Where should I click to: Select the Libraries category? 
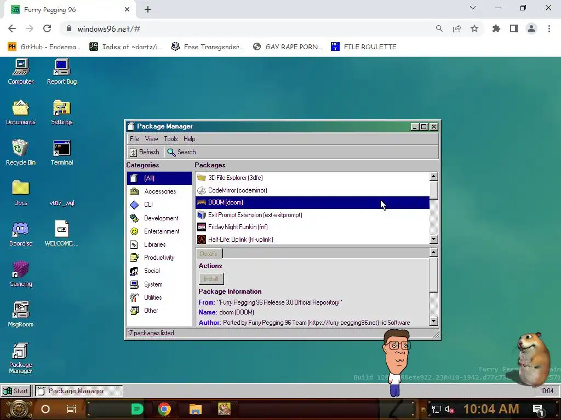[x=159, y=244]
